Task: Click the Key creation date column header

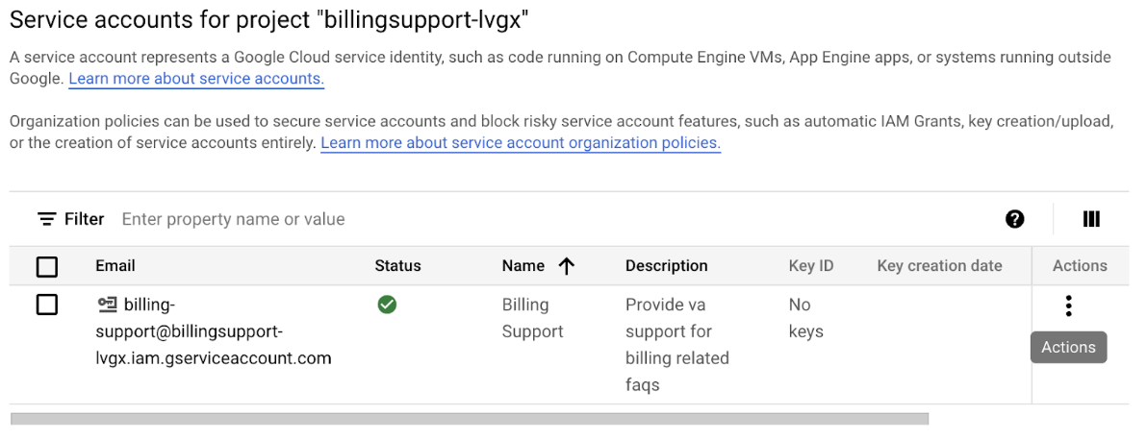Action: (939, 266)
